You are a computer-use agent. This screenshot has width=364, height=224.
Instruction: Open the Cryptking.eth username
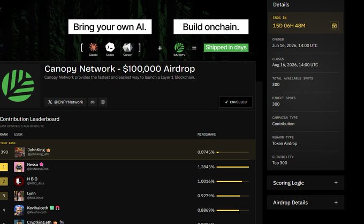[39, 222]
